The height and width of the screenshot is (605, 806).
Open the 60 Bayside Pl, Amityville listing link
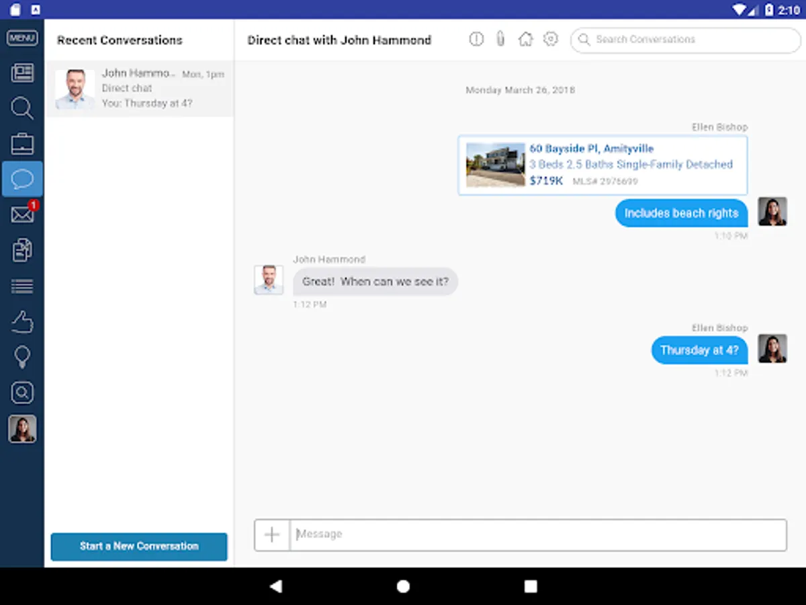point(591,149)
